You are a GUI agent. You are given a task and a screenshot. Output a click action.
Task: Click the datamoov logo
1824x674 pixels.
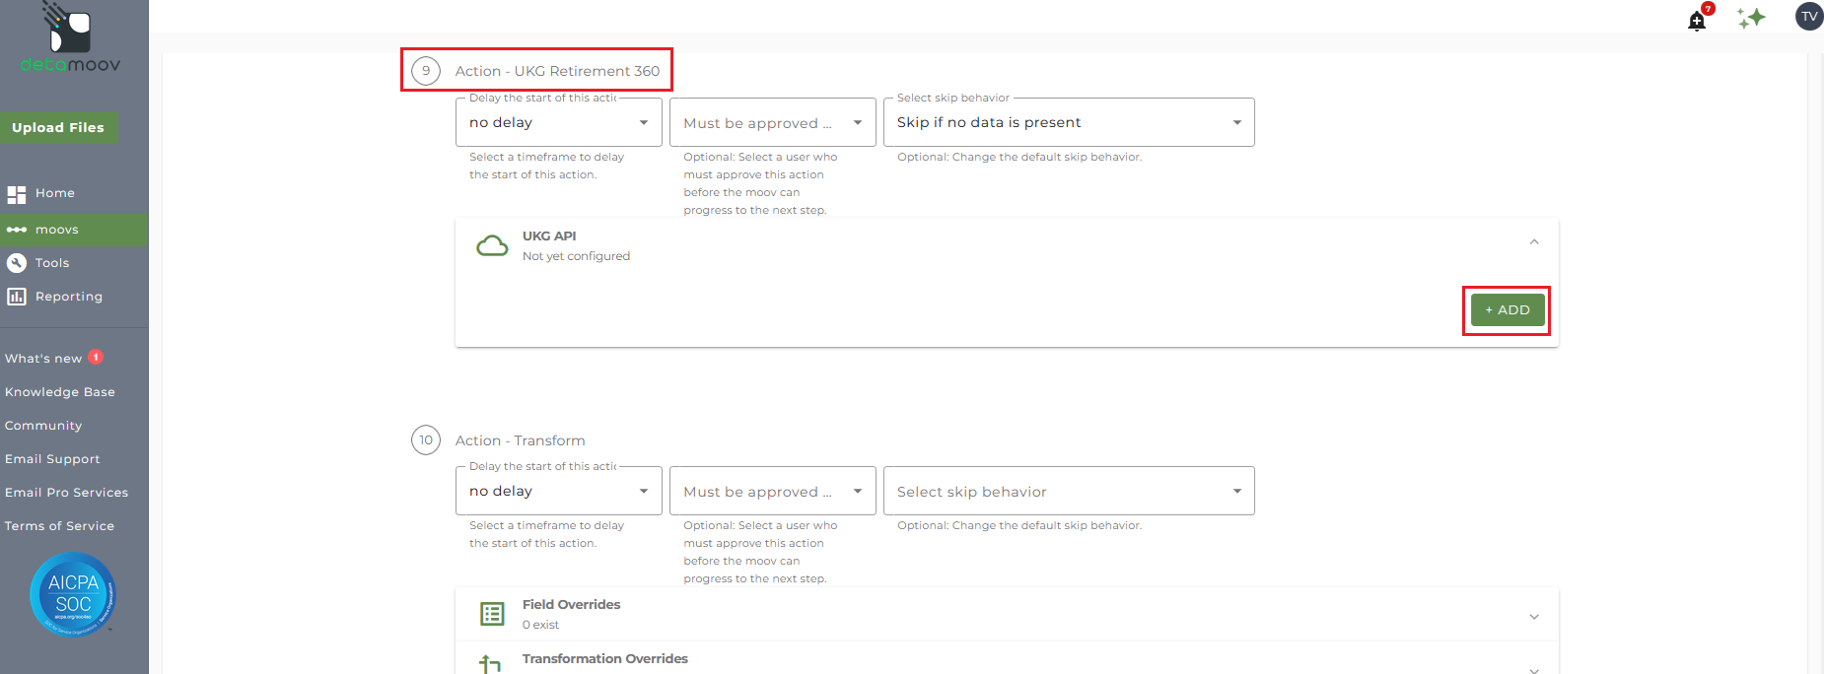pyautogui.click(x=70, y=37)
